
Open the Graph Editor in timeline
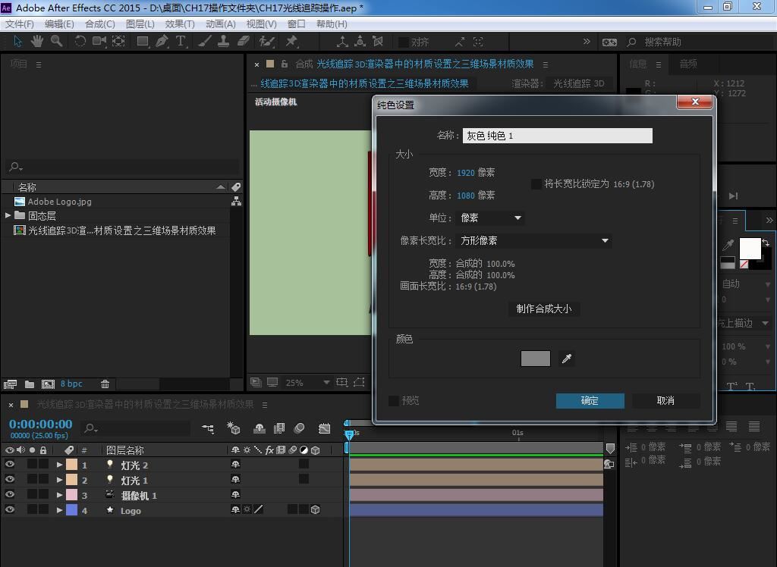coord(325,429)
